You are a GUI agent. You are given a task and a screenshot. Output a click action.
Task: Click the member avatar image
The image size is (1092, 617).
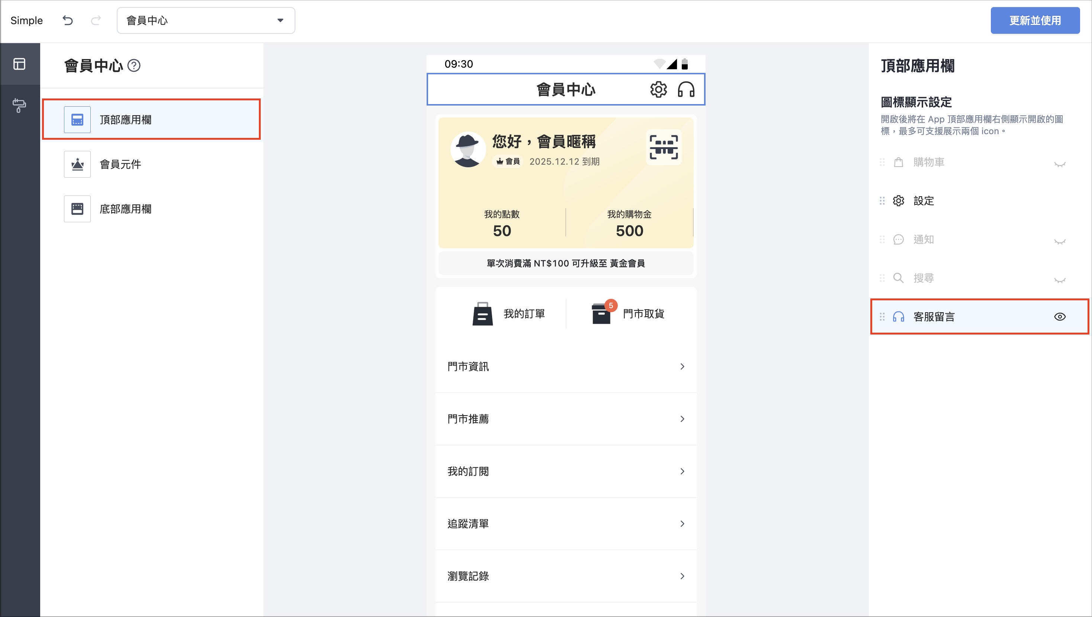point(468,149)
